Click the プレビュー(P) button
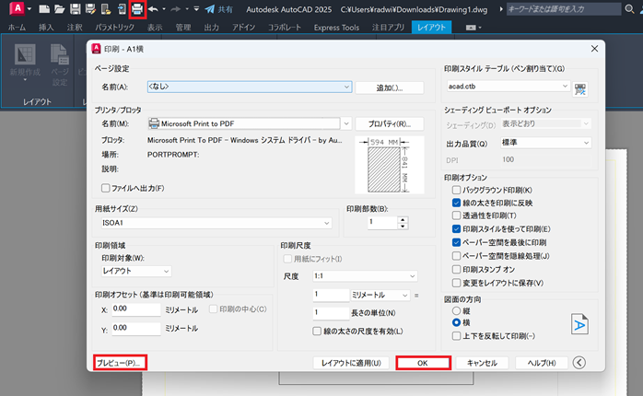Image resolution: width=643 pixels, height=396 pixels. click(x=120, y=363)
